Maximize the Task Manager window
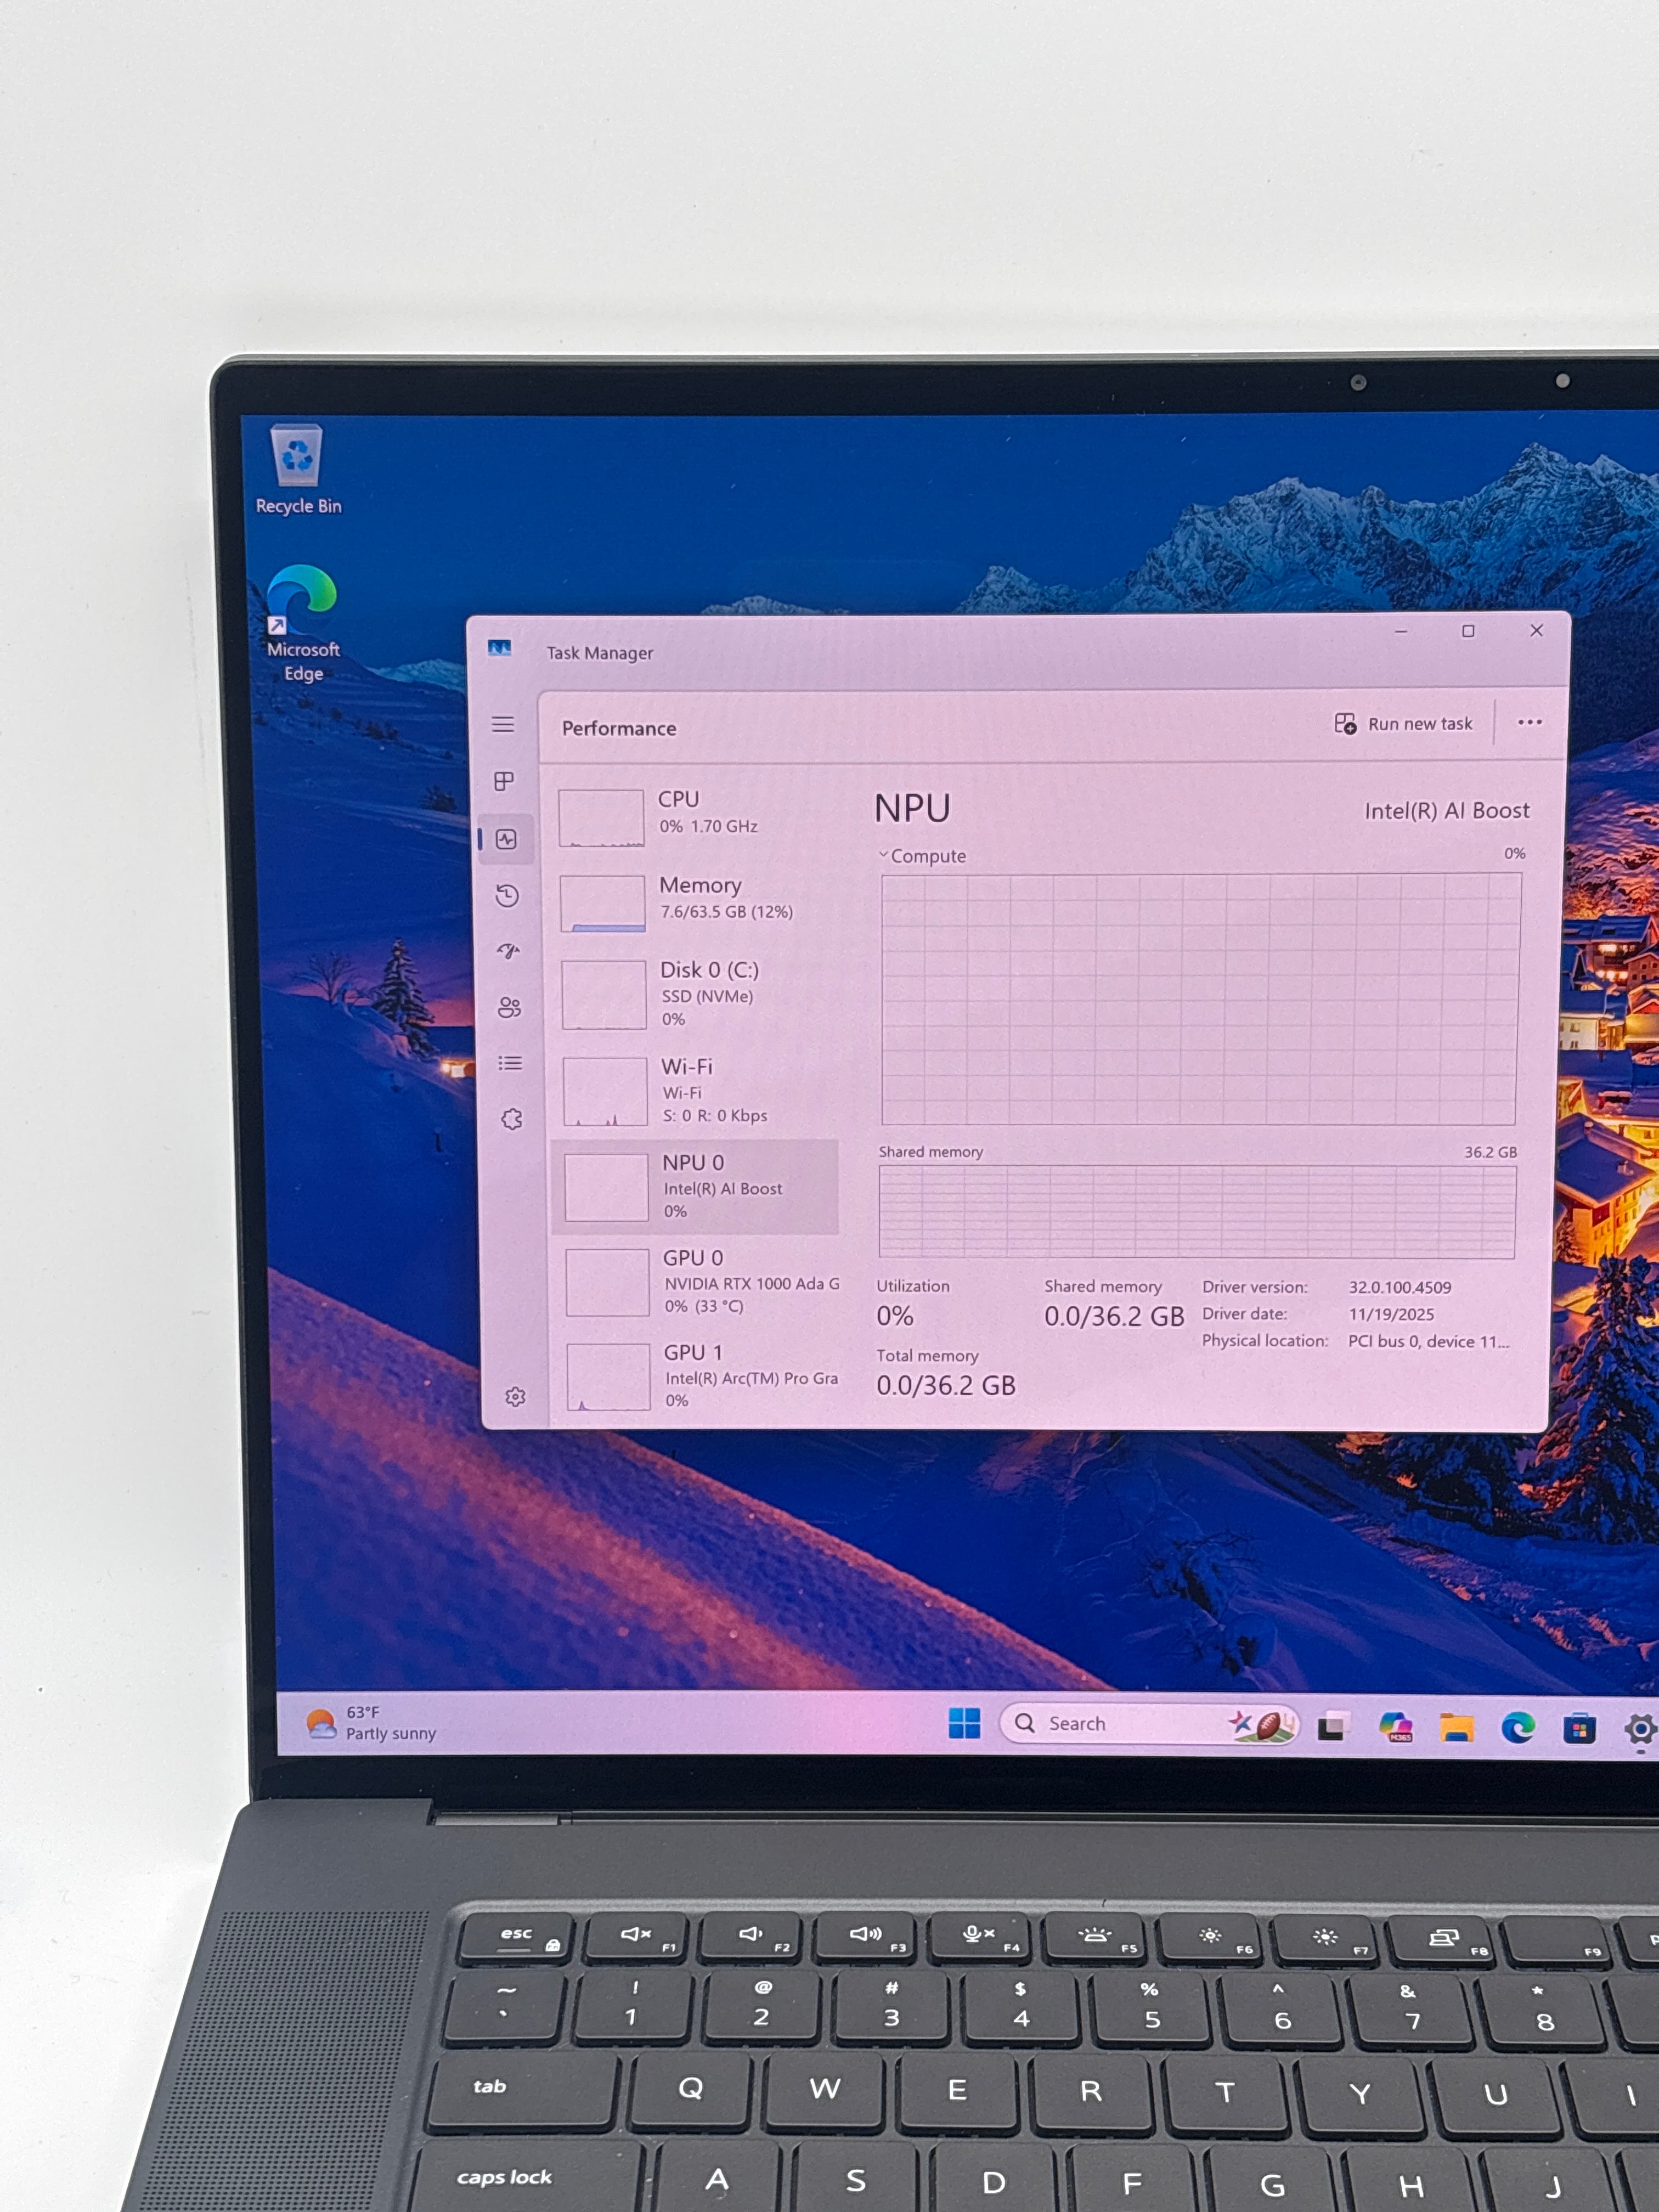The width and height of the screenshot is (1659, 2212). click(x=1468, y=631)
